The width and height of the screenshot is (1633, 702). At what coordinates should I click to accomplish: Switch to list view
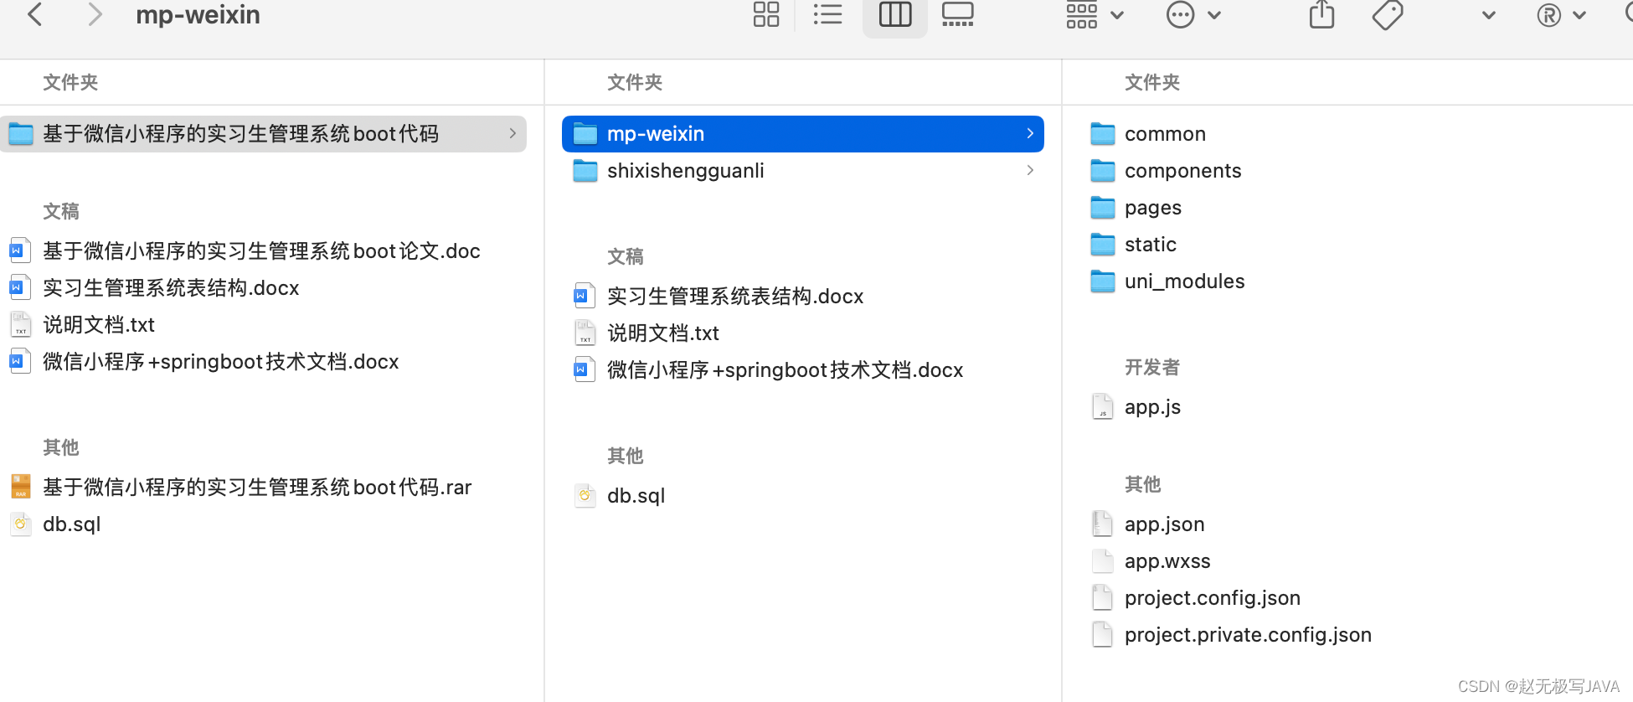(827, 14)
